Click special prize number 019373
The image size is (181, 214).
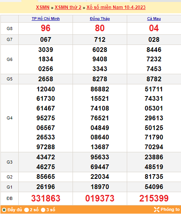(x=100, y=198)
